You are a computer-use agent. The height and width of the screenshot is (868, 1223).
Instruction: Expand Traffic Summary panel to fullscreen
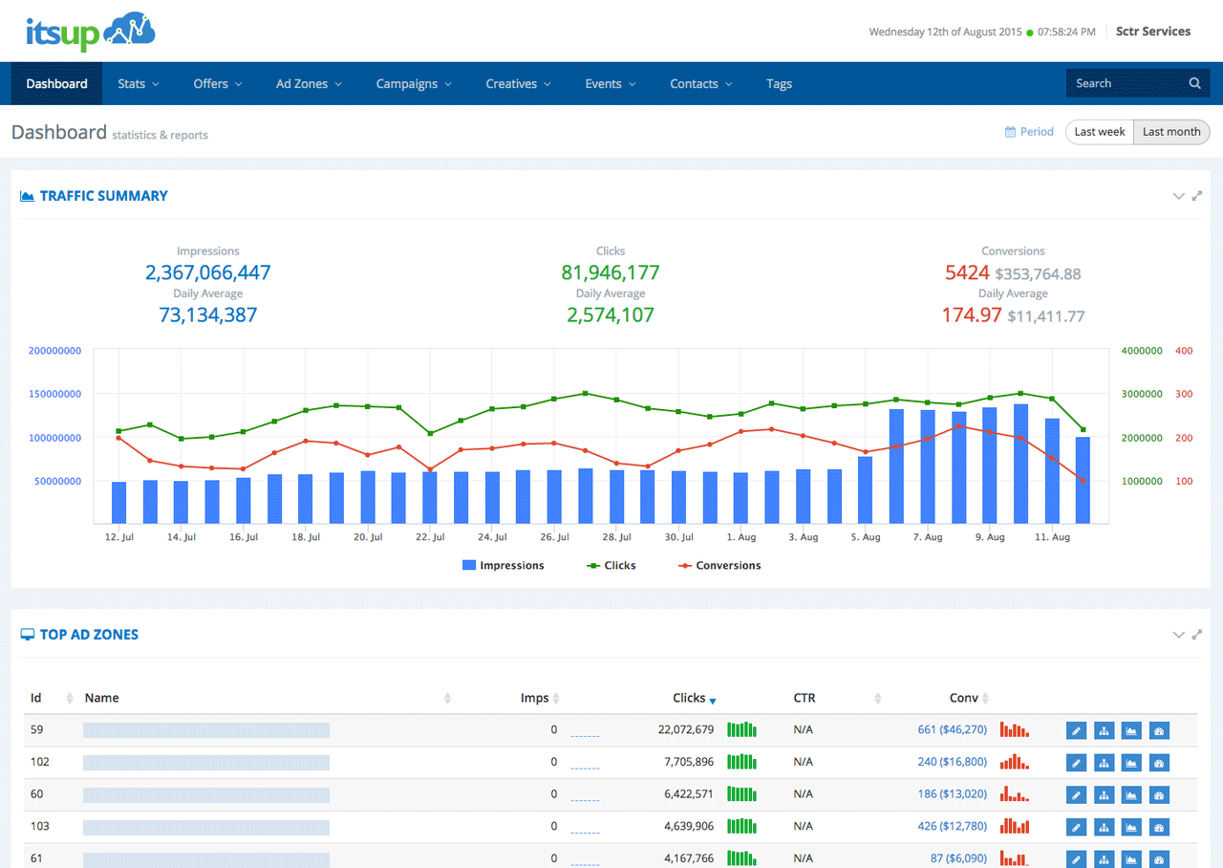coord(1197,196)
